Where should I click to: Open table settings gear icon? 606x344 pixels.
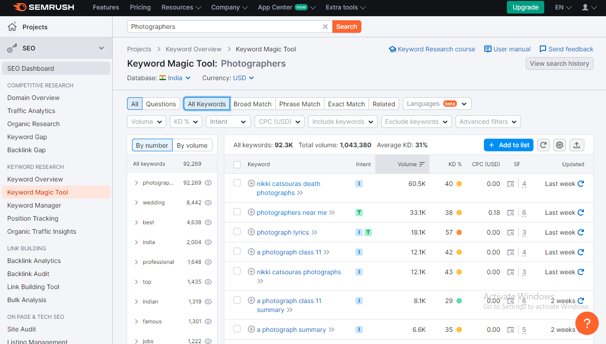point(560,145)
